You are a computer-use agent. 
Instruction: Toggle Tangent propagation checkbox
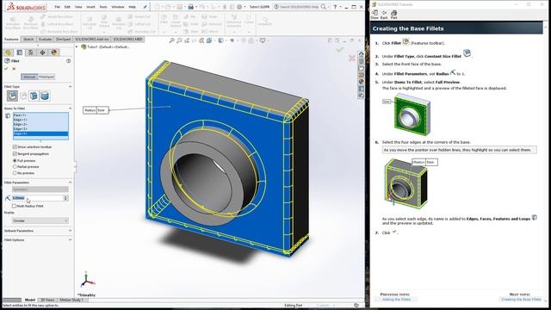click(x=15, y=153)
